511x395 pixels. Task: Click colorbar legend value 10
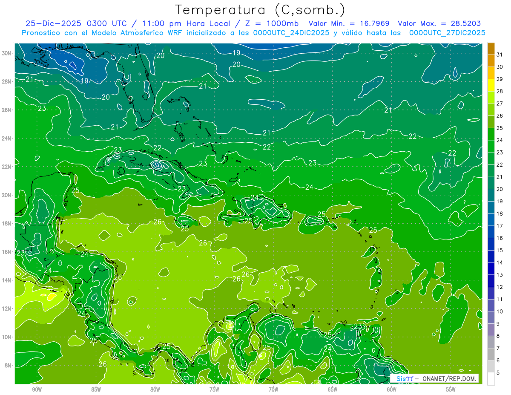click(x=500, y=311)
